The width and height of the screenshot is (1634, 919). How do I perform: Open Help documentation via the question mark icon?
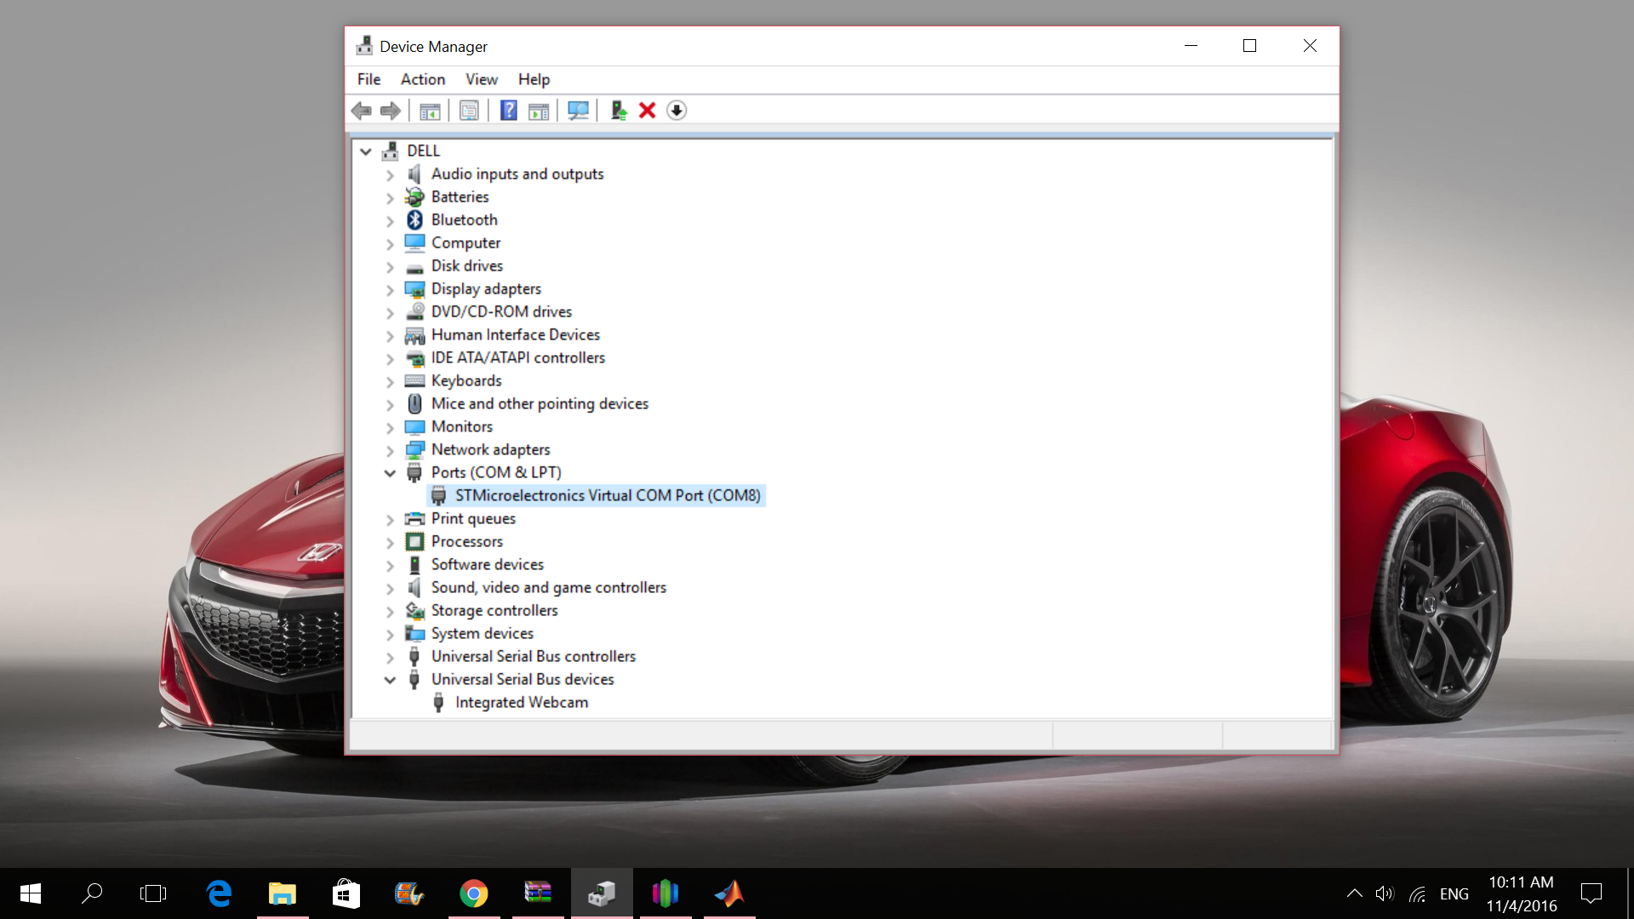(508, 111)
